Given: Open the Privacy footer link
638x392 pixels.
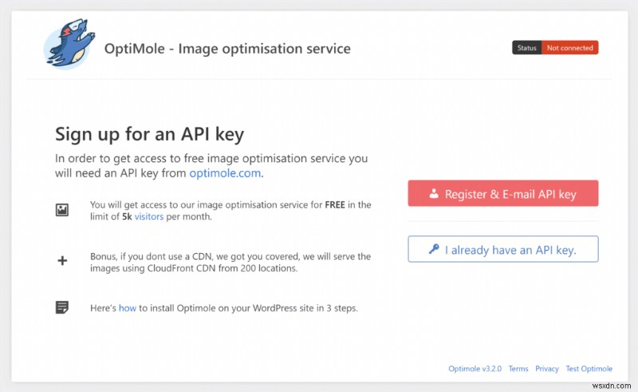Looking at the screenshot, I should pyautogui.click(x=547, y=369).
